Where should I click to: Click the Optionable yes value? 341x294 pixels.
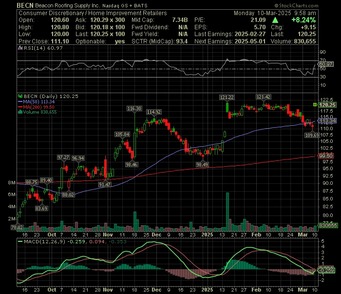point(120,41)
